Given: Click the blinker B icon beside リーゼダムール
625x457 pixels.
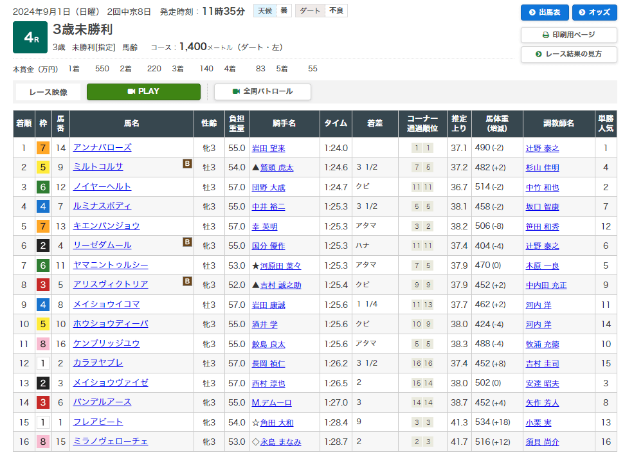Looking at the screenshot, I should click(x=187, y=242).
